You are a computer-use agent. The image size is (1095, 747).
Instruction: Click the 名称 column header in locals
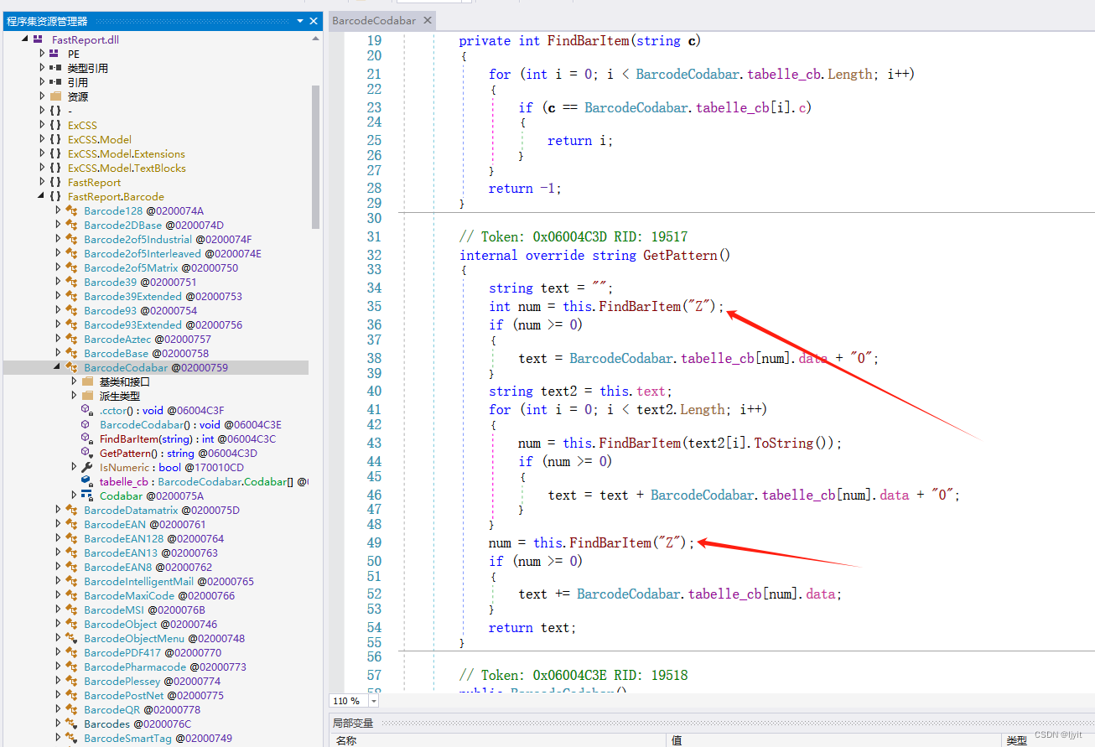pyautogui.click(x=346, y=739)
